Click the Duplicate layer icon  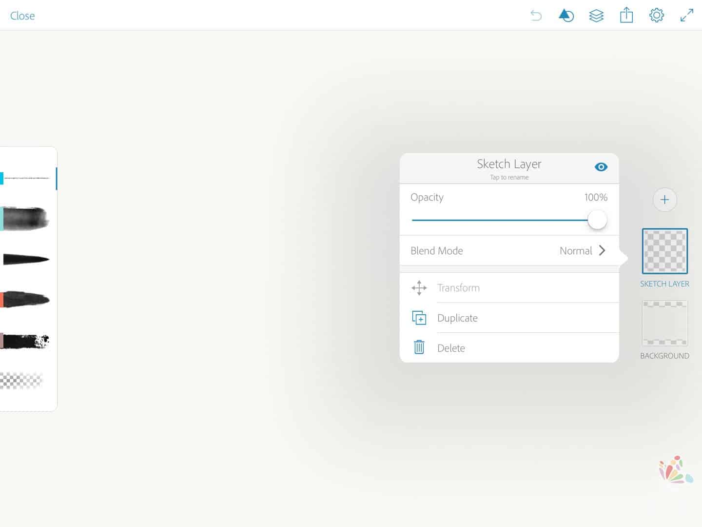(x=419, y=318)
